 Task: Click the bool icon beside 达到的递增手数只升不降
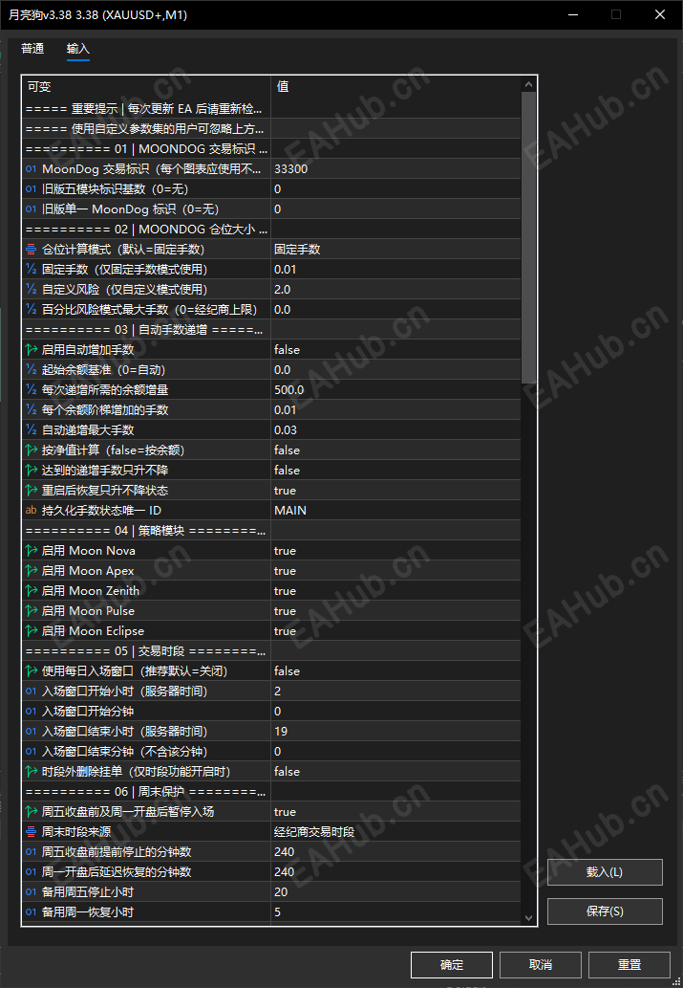(31, 470)
